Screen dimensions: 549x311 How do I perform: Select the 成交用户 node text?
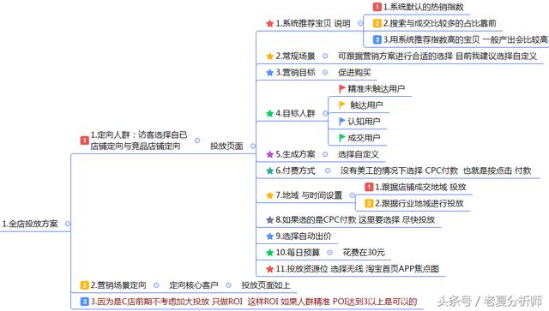coord(364,138)
